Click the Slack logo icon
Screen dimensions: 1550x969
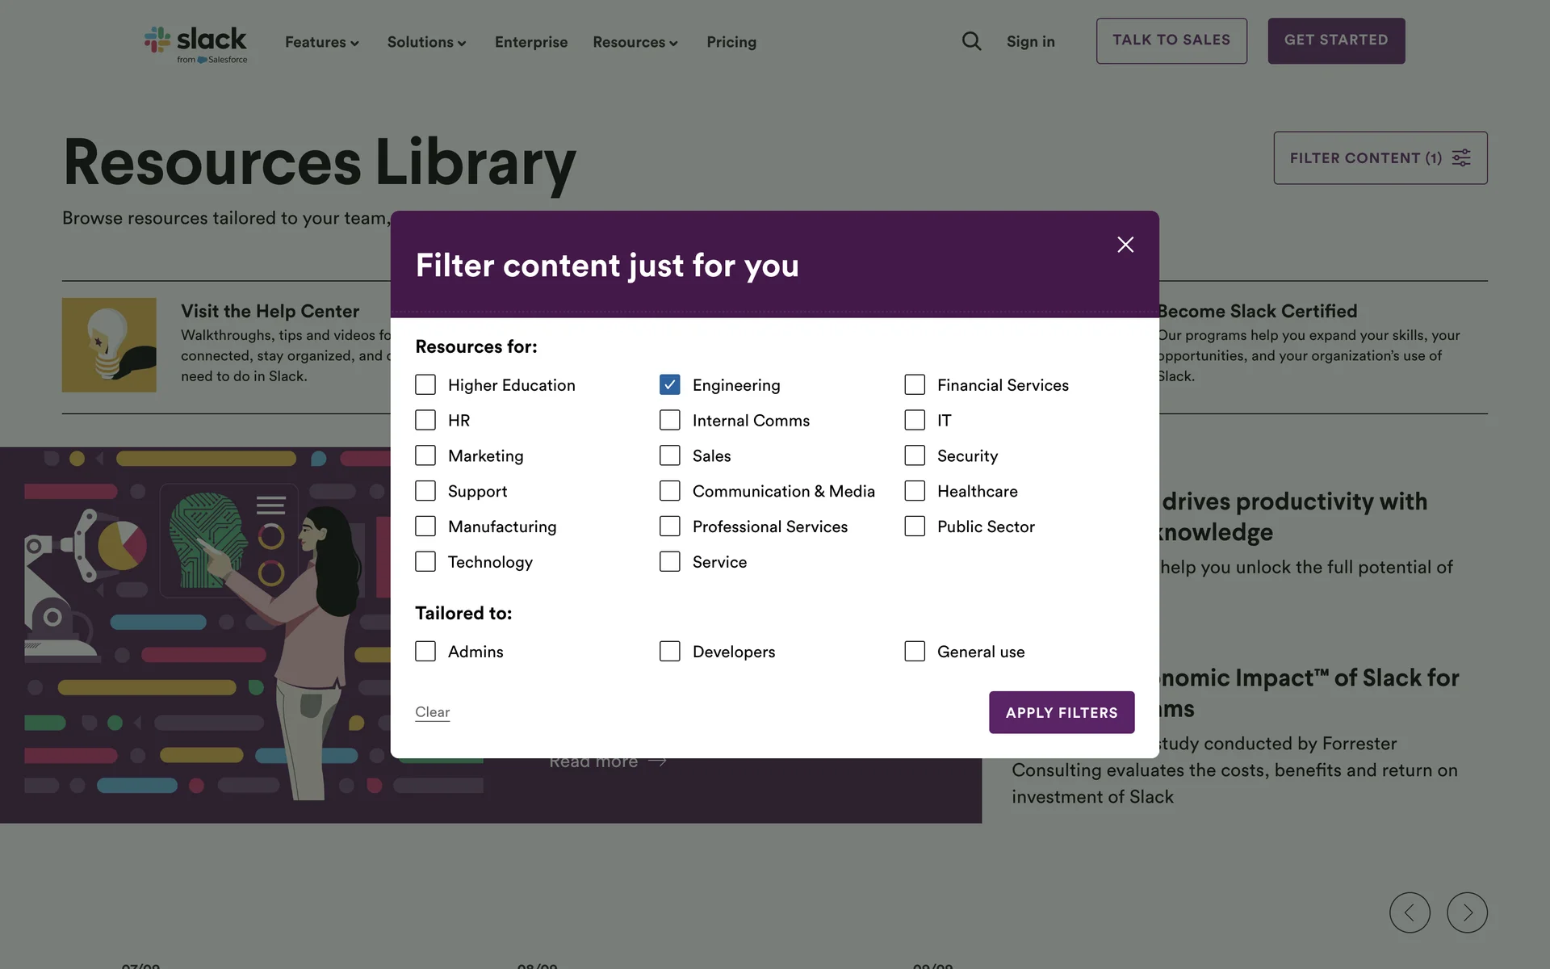157,40
